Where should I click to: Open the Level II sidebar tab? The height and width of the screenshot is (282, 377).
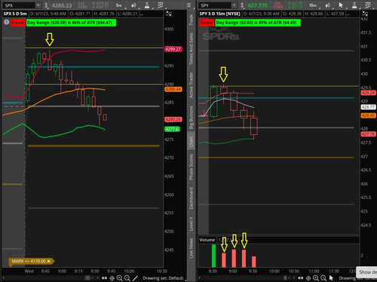click(191, 224)
